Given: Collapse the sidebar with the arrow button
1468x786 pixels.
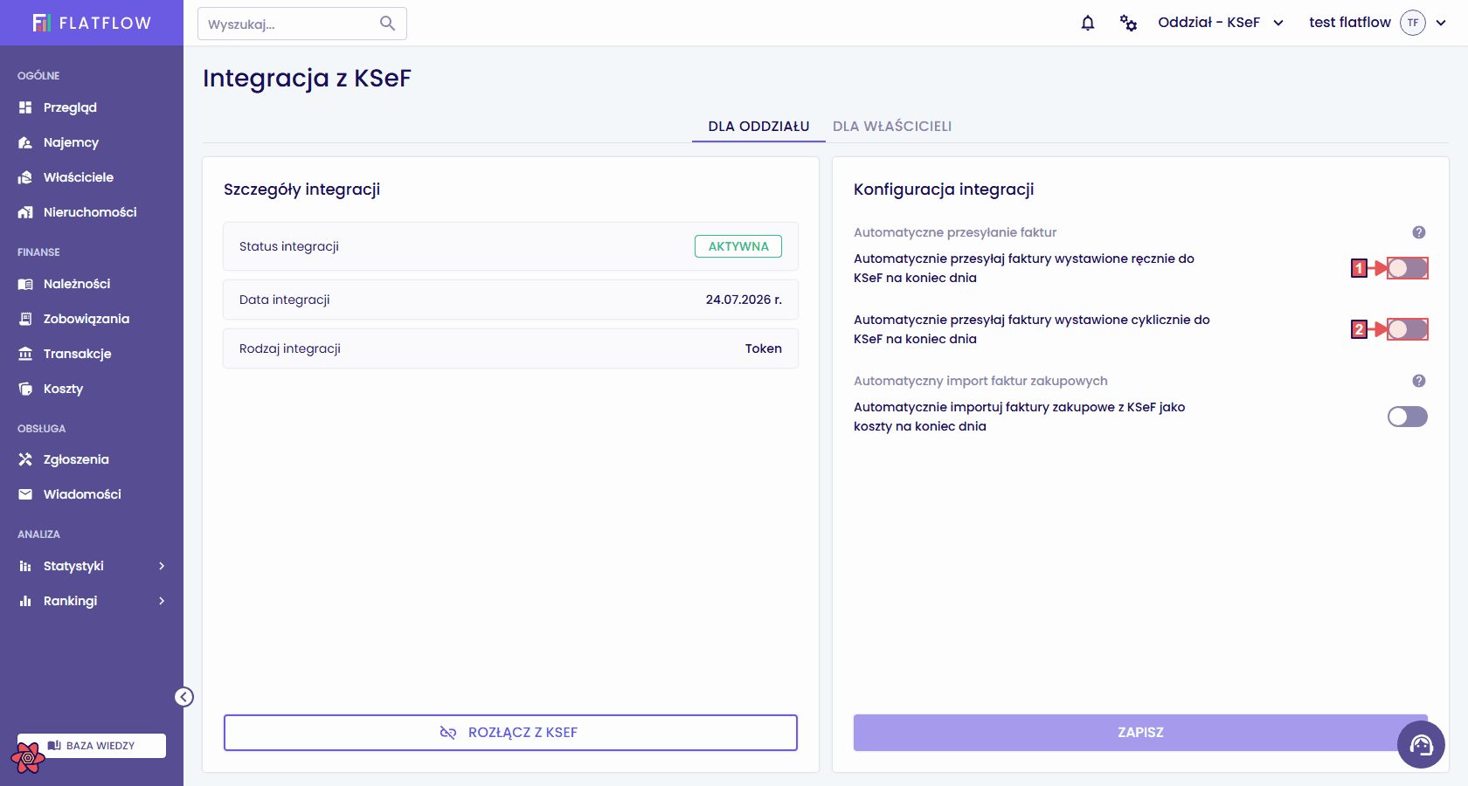Looking at the screenshot, I should (x=183, y=697).
